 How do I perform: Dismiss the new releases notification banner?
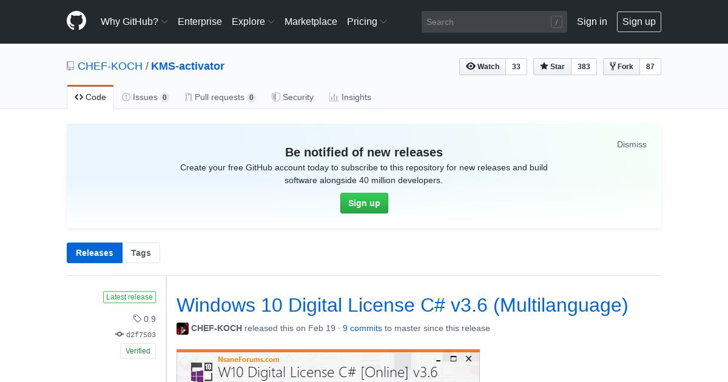point(632,144)
